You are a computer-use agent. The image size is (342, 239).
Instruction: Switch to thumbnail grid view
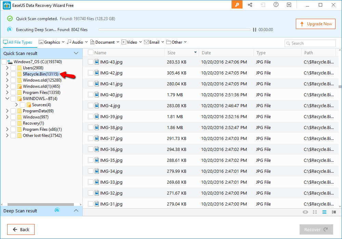[x=315, y=212]
